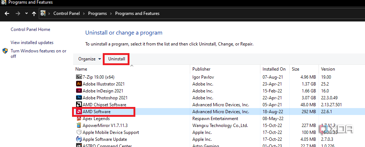Open View installed updates link
Image resolution: width=365 pixels, height=147 pixels.
tap(32, 43)
